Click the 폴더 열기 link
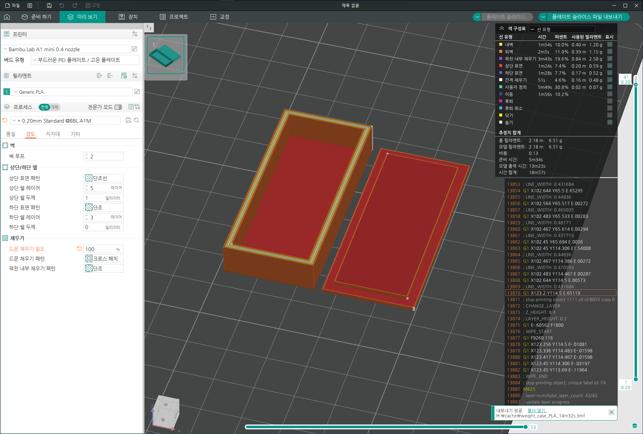 (x=537, y=410)
